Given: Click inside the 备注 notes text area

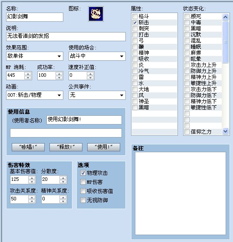Looking at the screenshot, I should pos(180,193).
